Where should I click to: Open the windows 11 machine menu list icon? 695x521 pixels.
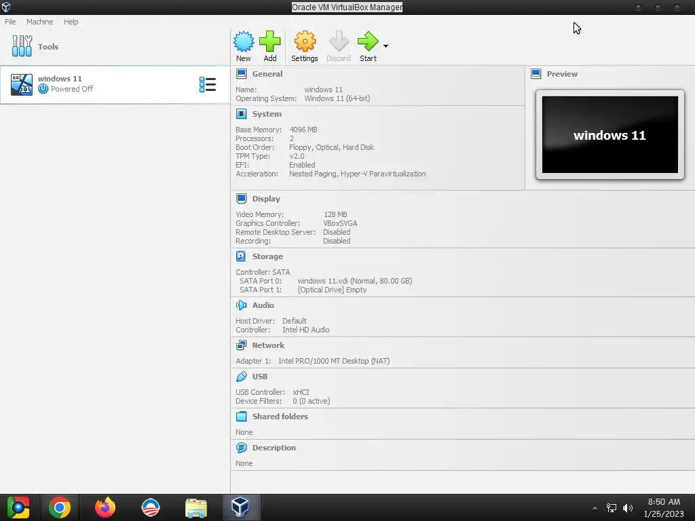click(208, 85)
